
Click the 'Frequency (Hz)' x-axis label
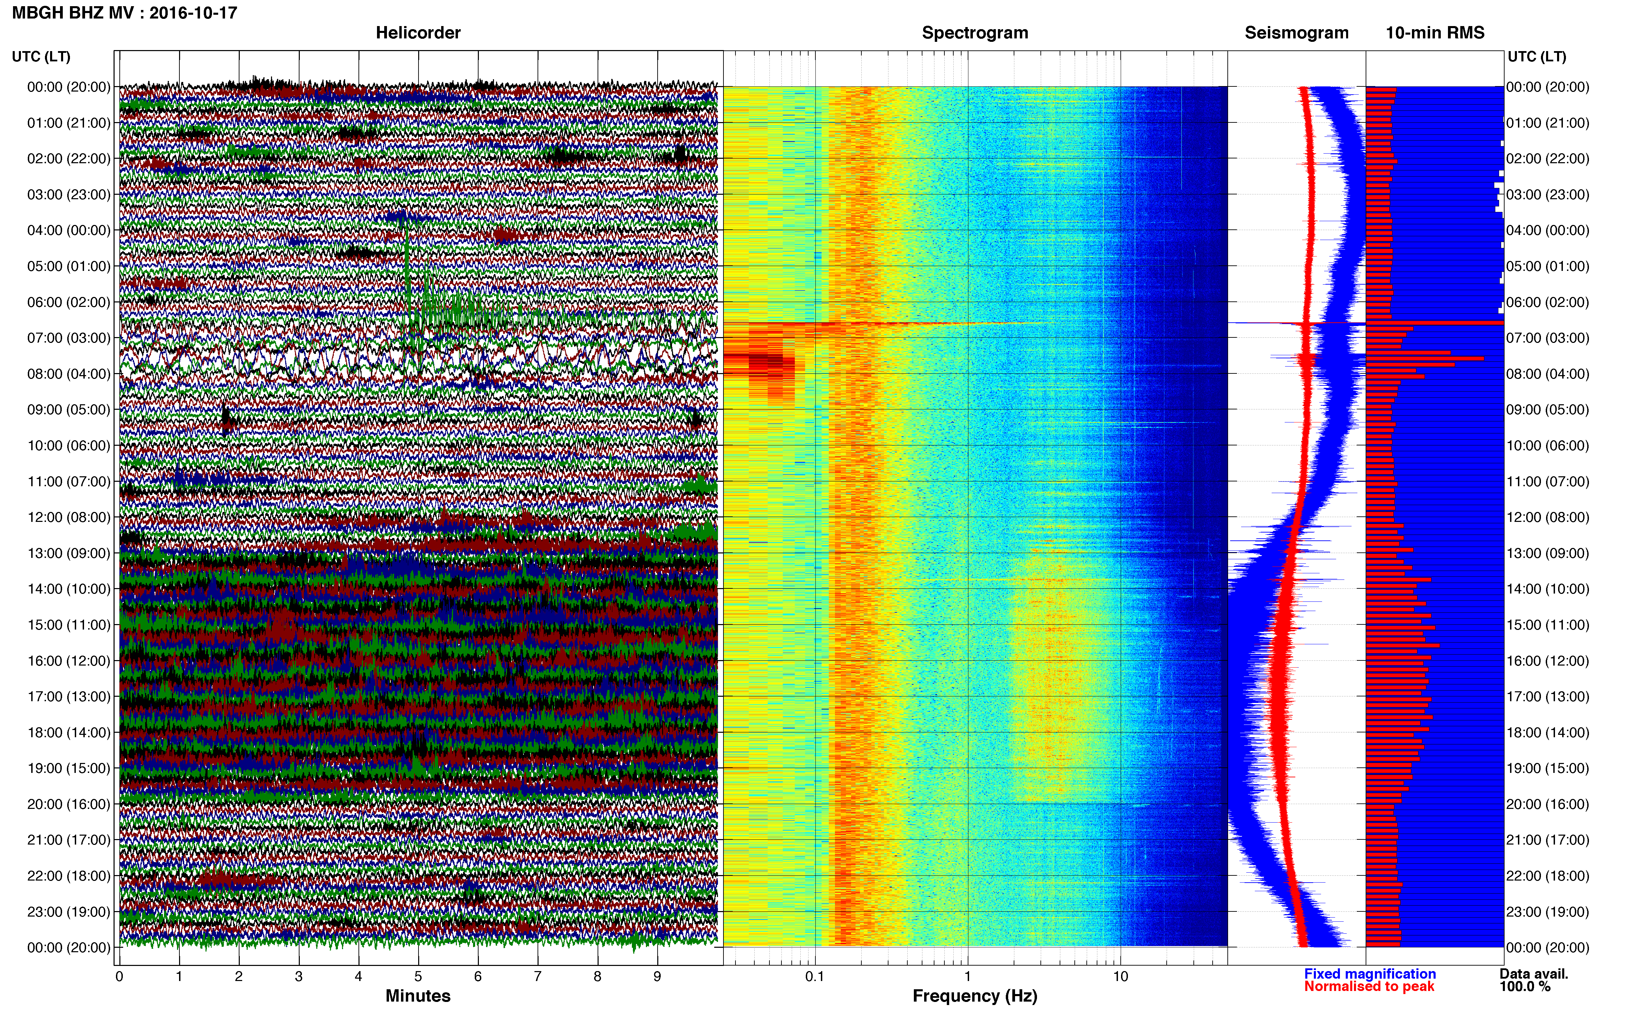(975, 996)
